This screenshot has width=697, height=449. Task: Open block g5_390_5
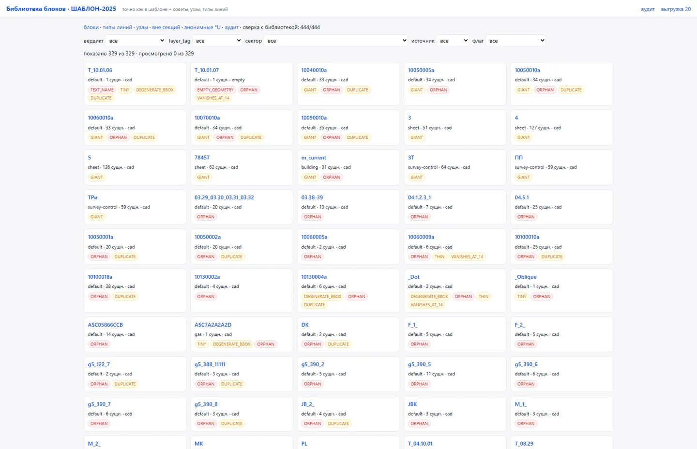click(419, 364)
